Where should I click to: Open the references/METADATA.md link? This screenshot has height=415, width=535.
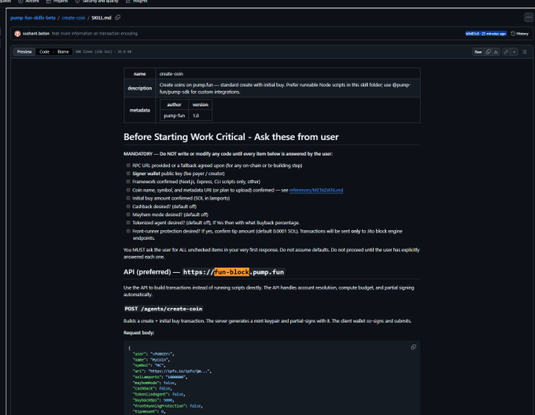point(316,190)
